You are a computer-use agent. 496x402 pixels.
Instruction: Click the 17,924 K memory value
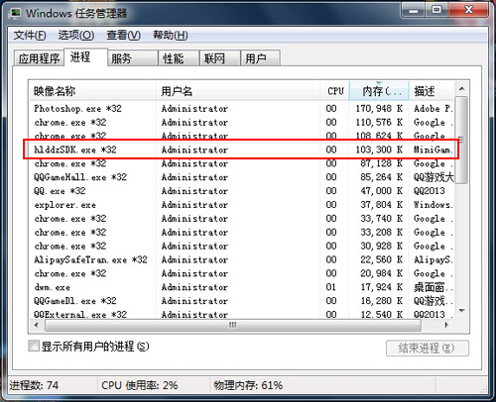pyautogui.click(x=381, y=287)
